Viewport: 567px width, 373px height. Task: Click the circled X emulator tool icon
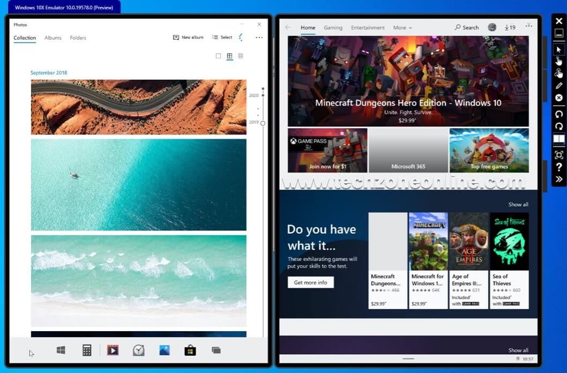click(559, 98)
